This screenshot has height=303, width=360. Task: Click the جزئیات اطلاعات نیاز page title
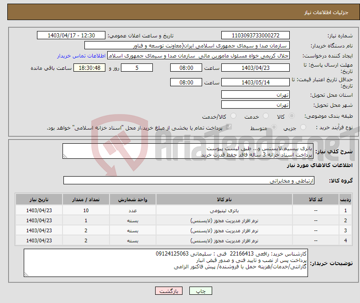pos(326,12)
